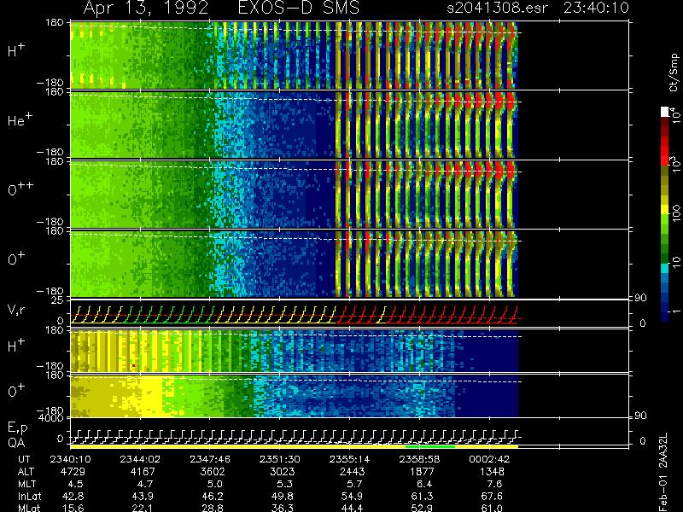Click the "EXOS-D SMS" instrument title
Viewport: 683px width, 512px height.
pos(299,9)
